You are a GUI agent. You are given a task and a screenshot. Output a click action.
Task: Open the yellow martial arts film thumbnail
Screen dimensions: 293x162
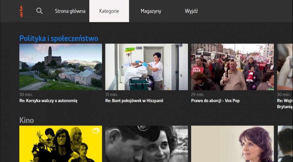coord(61,144)
